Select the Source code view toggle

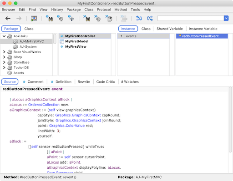tap(10, 81)
